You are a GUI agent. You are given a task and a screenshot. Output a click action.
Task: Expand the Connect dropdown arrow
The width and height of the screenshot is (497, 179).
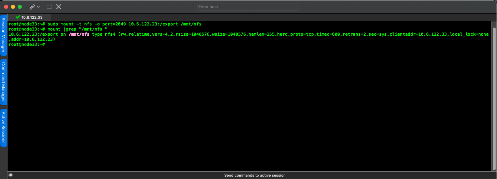38,7
